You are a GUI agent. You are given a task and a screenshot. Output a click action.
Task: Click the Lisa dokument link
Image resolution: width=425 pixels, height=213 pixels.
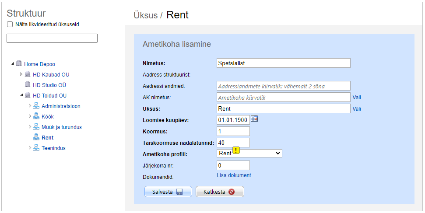click(x=234, y=175)
